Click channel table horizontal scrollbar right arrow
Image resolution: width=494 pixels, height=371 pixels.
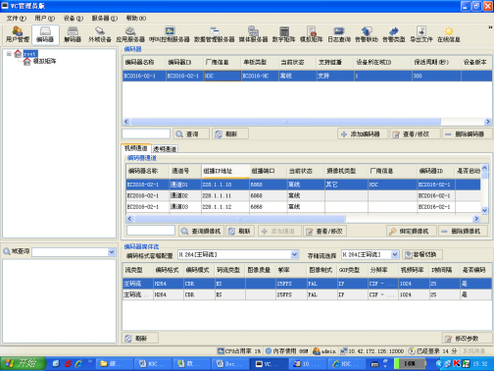[x=476, y=219]
